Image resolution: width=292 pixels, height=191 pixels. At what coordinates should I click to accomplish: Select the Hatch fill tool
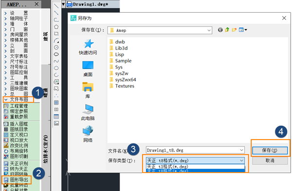click(x=56, y=102)
